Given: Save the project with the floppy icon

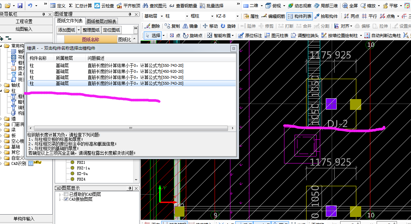Looking at the screenshot, I should pos(20,6).
